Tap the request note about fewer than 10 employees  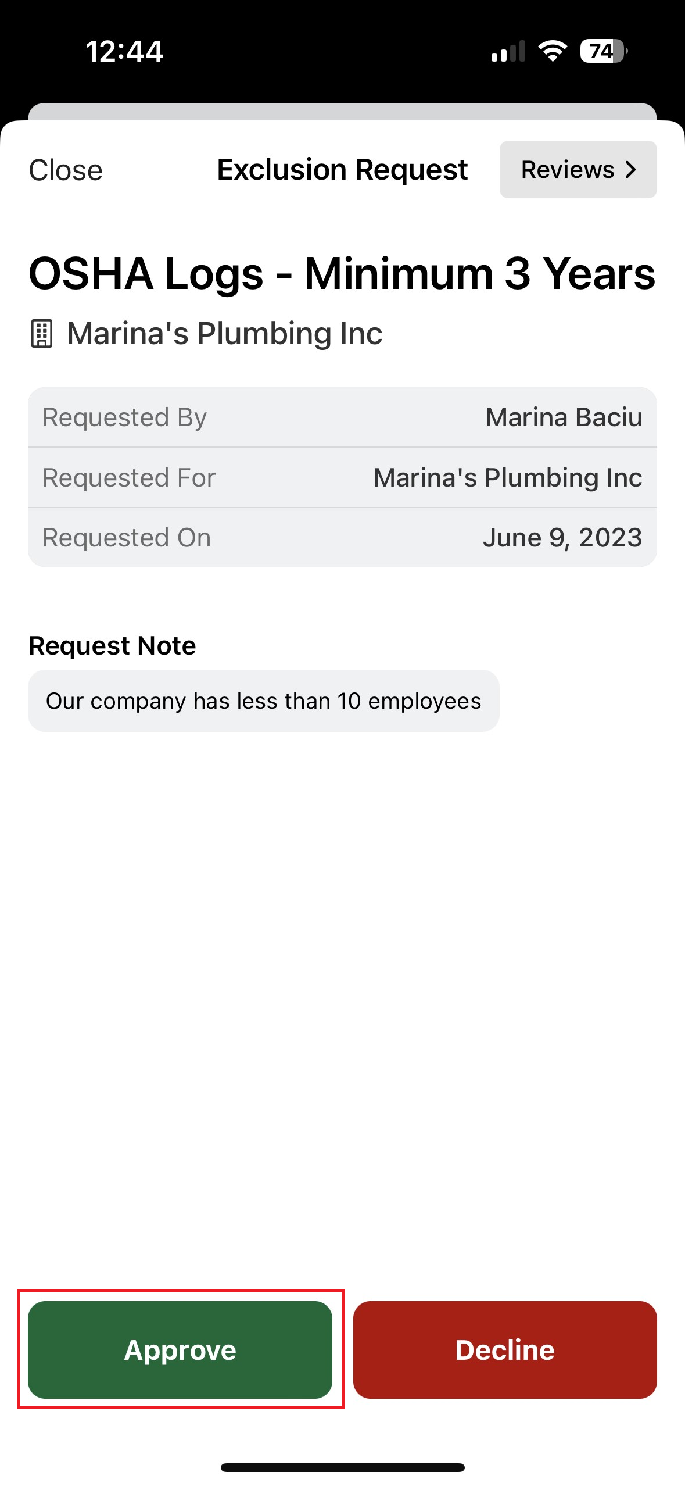point(263,701)
